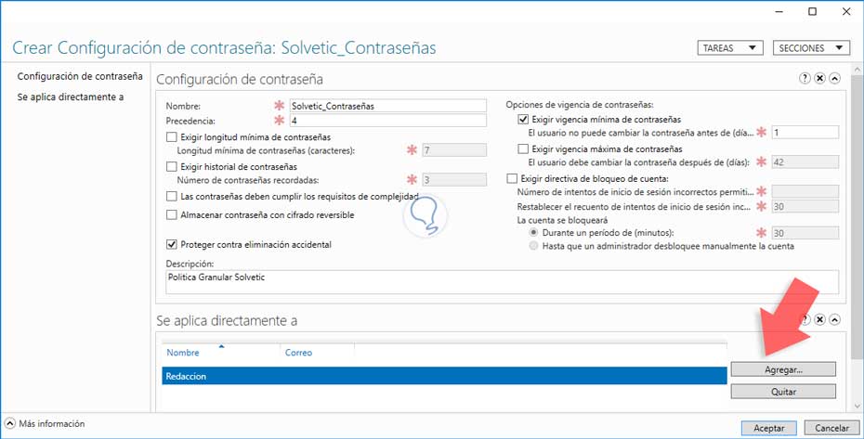
Task: Check Exigir vigencia máxima de contraseñas
Action: (523, 148)
